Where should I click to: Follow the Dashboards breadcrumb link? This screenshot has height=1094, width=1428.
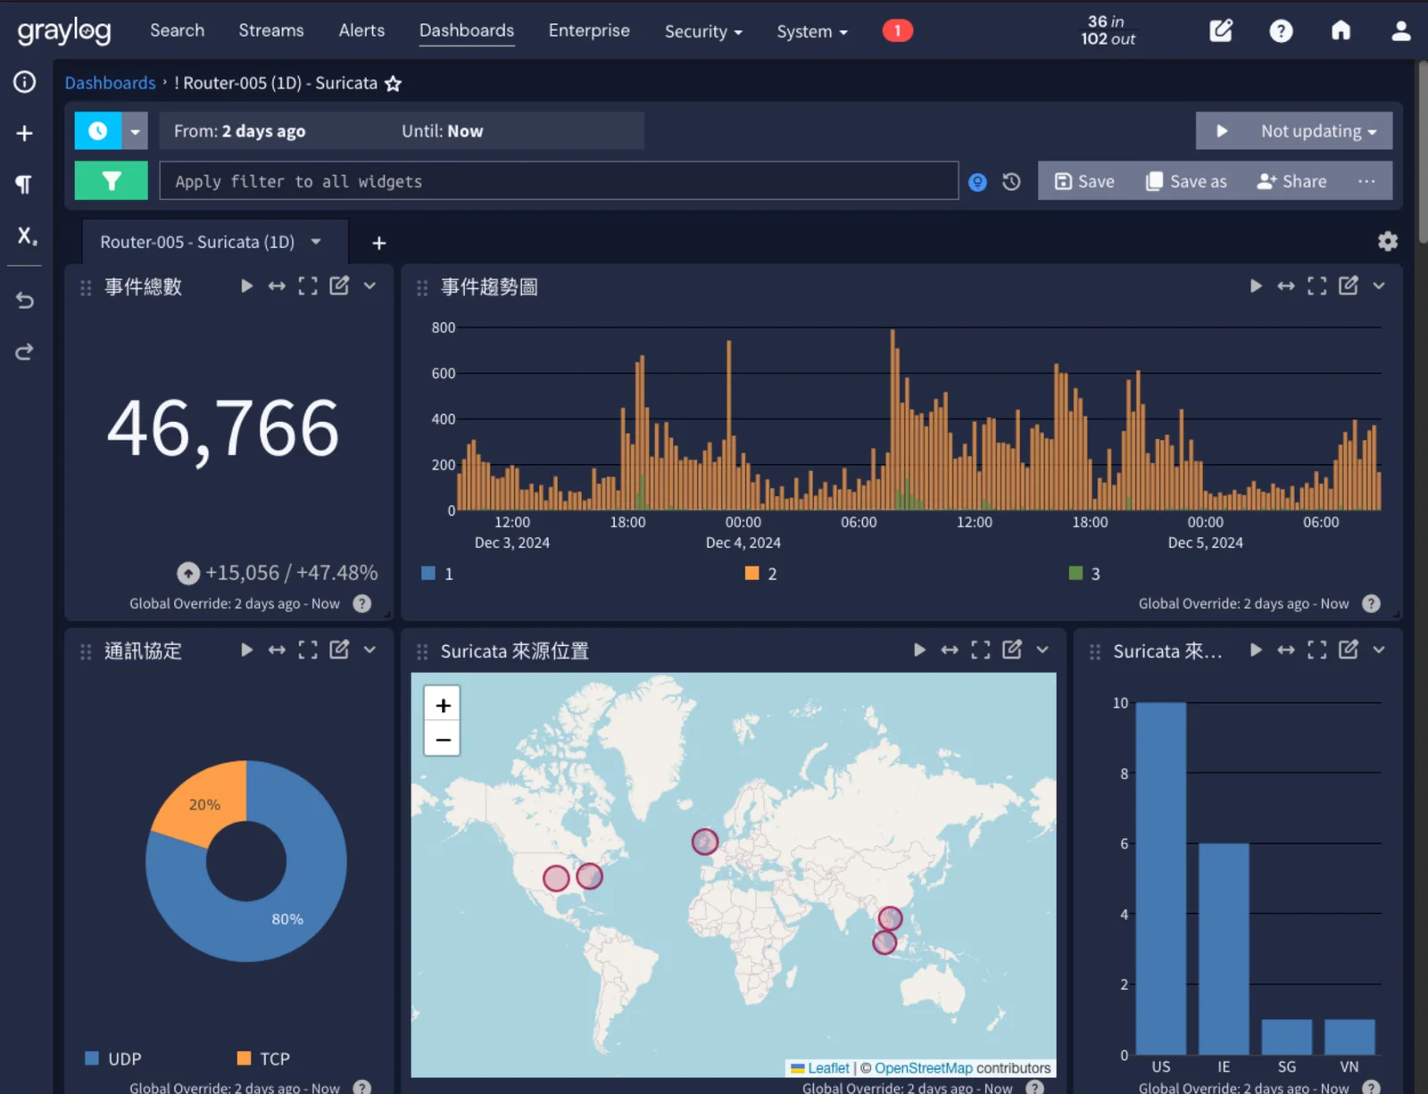click(110, 83)
